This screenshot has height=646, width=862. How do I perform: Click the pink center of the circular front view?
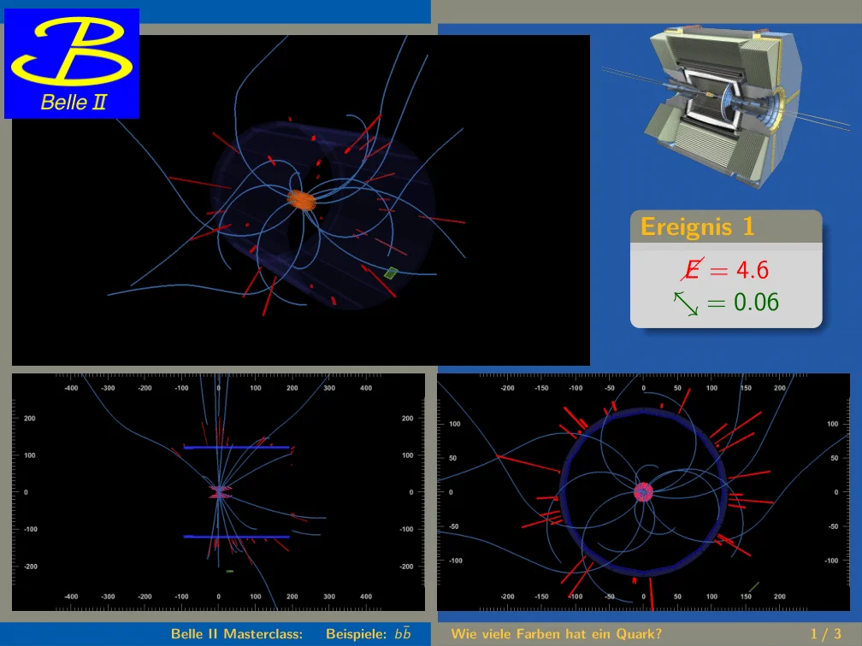[x=644, y=492]
